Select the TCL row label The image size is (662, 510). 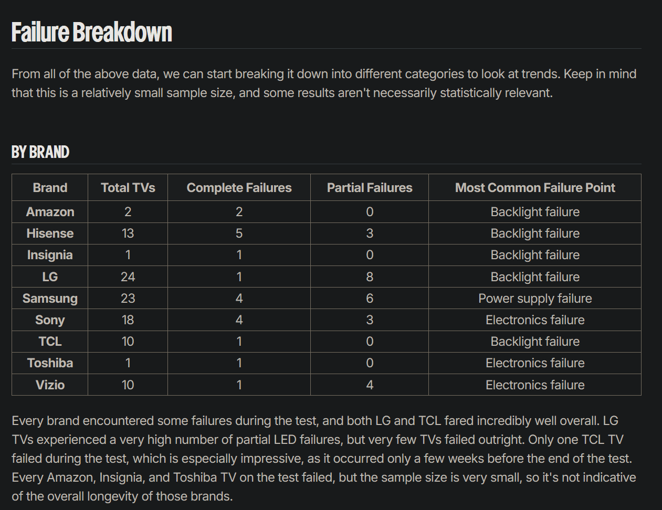tap(50, 342)
